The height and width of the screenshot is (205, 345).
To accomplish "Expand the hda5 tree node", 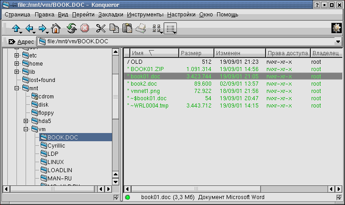I will [x=26, y=121].
